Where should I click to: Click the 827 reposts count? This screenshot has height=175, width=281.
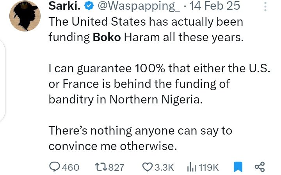[116, 167]
